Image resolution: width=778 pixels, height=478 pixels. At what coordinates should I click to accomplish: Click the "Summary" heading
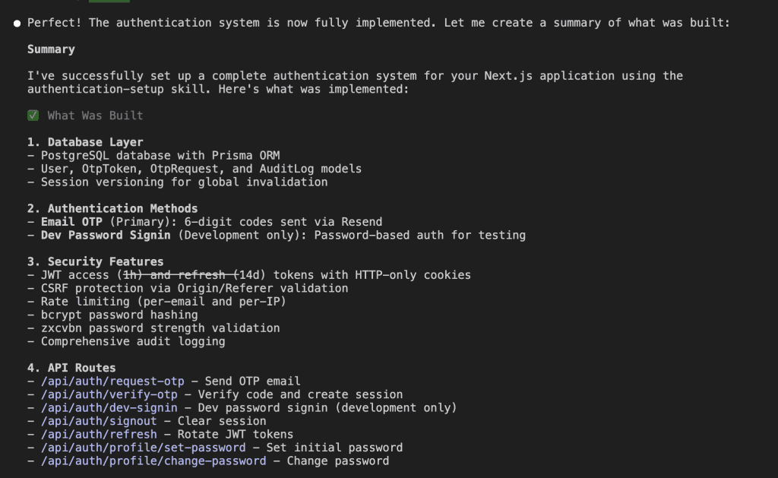point(51,49)
